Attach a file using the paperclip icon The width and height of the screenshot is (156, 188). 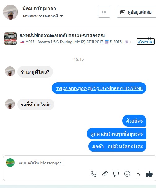tap(105, 174)
